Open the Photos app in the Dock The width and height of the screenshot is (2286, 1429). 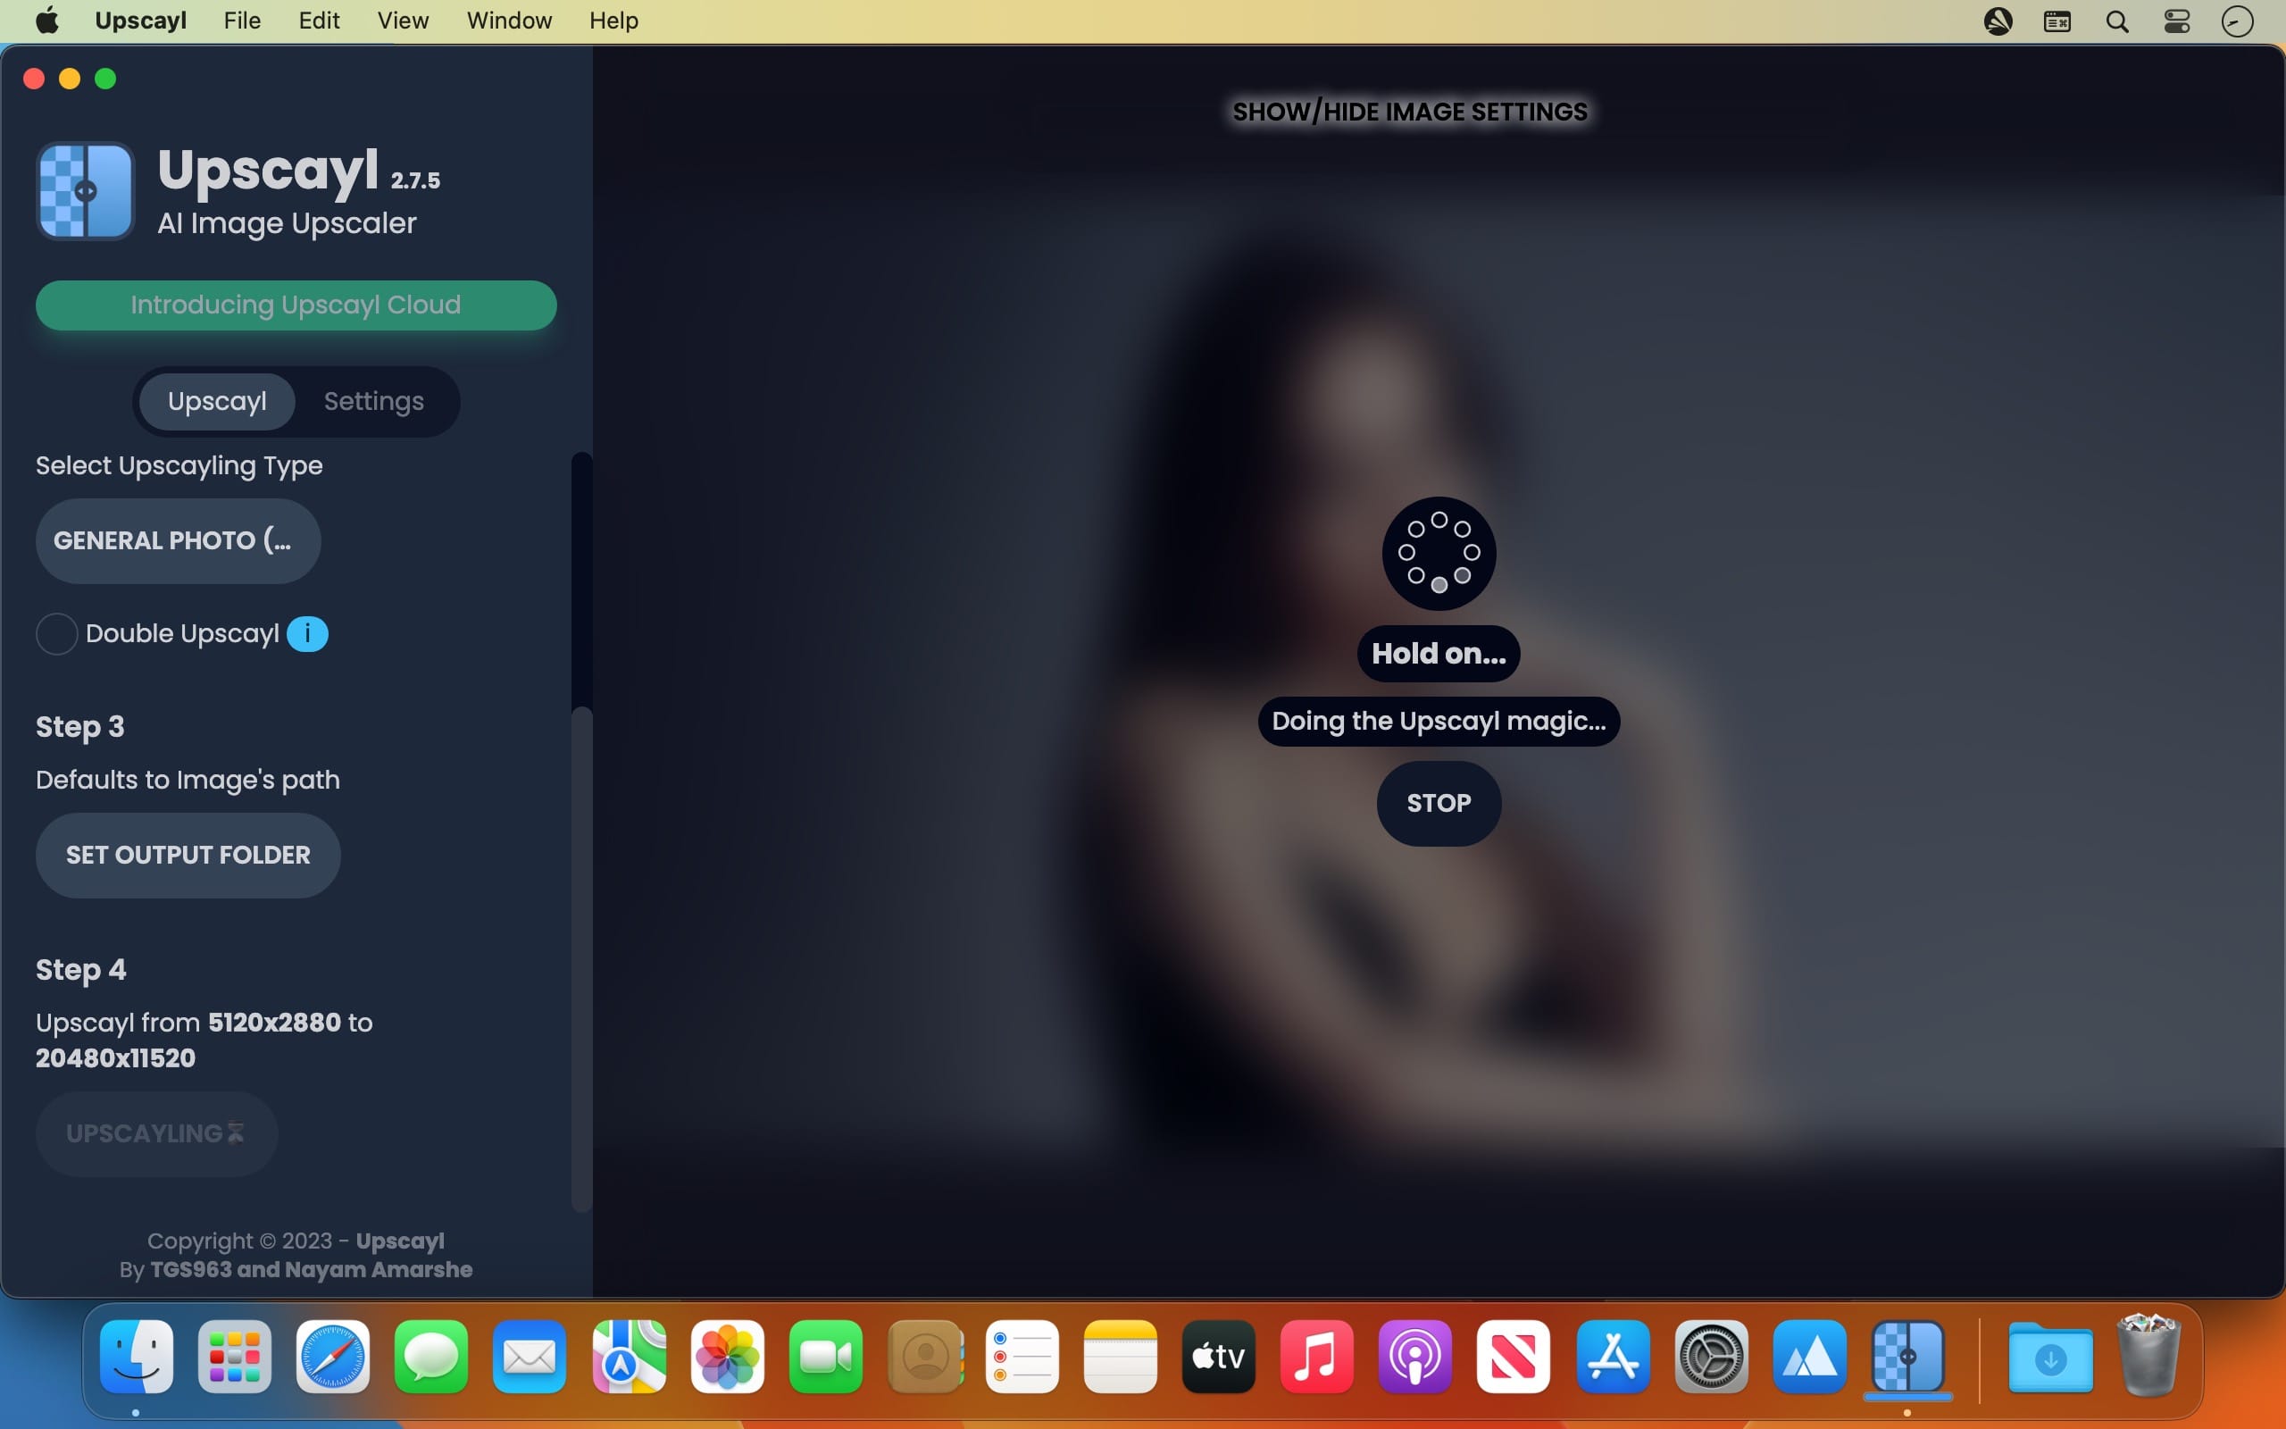(728, 1358)
